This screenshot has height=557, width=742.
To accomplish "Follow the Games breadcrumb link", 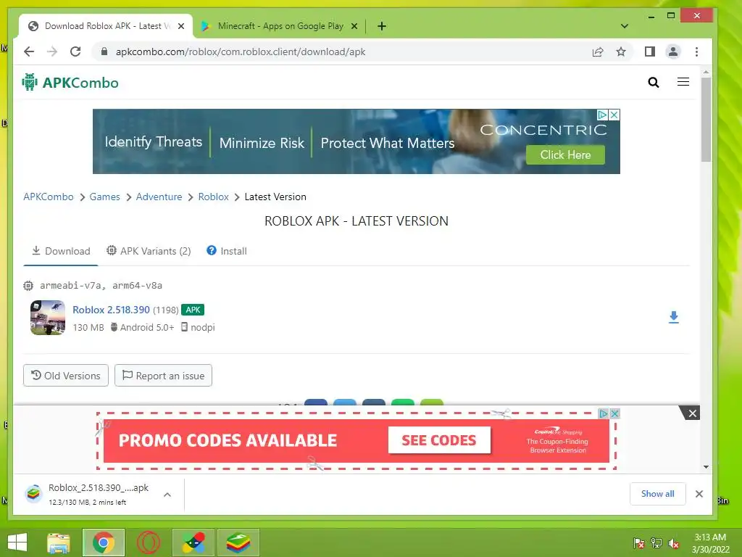I will coord(104,197).
